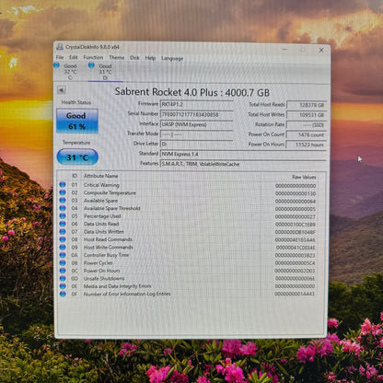Open the Edit menu

pos(74,57)
